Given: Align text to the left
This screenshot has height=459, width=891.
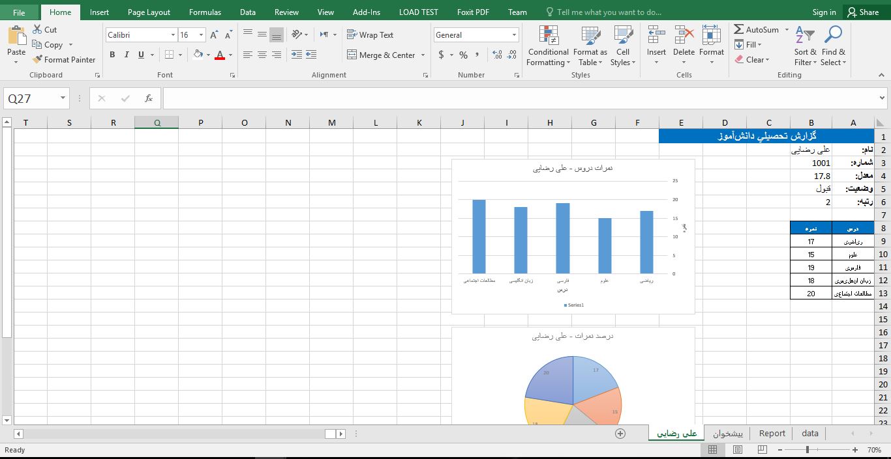Looking at the screenshot, I should (x=248, y=55).
